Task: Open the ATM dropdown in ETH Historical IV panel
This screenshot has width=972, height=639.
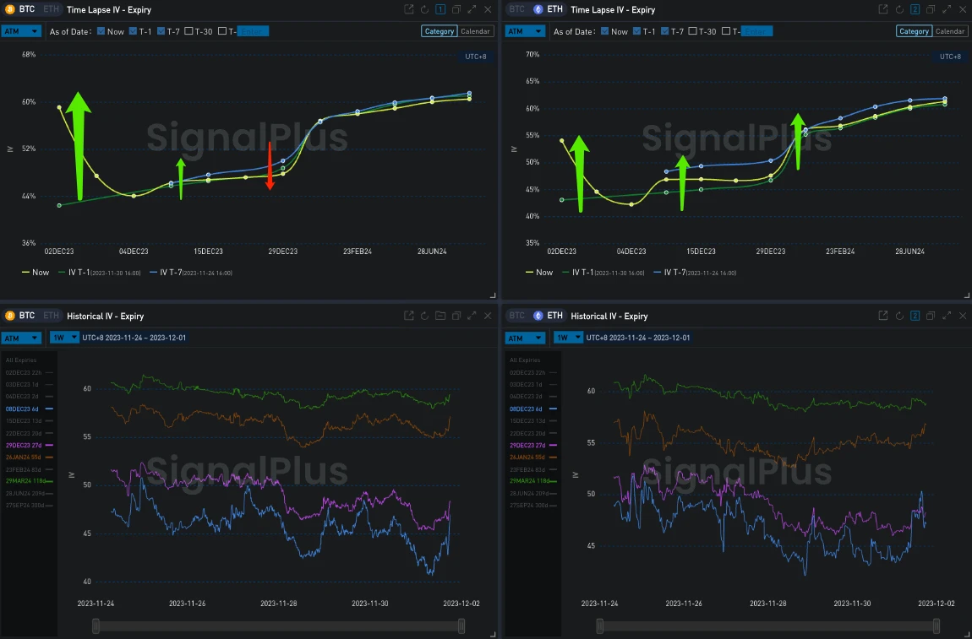Action: click(525, 338)
